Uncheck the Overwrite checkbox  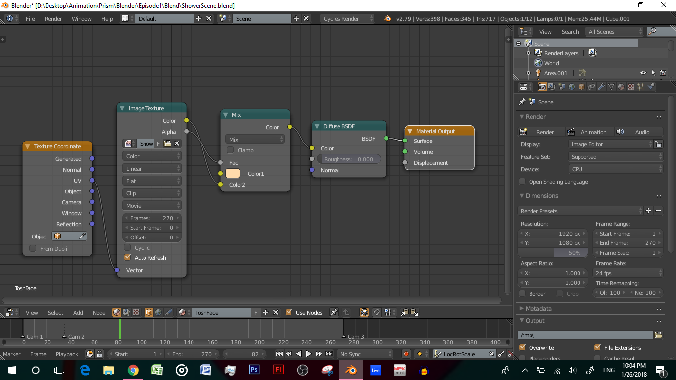[522, 347]
